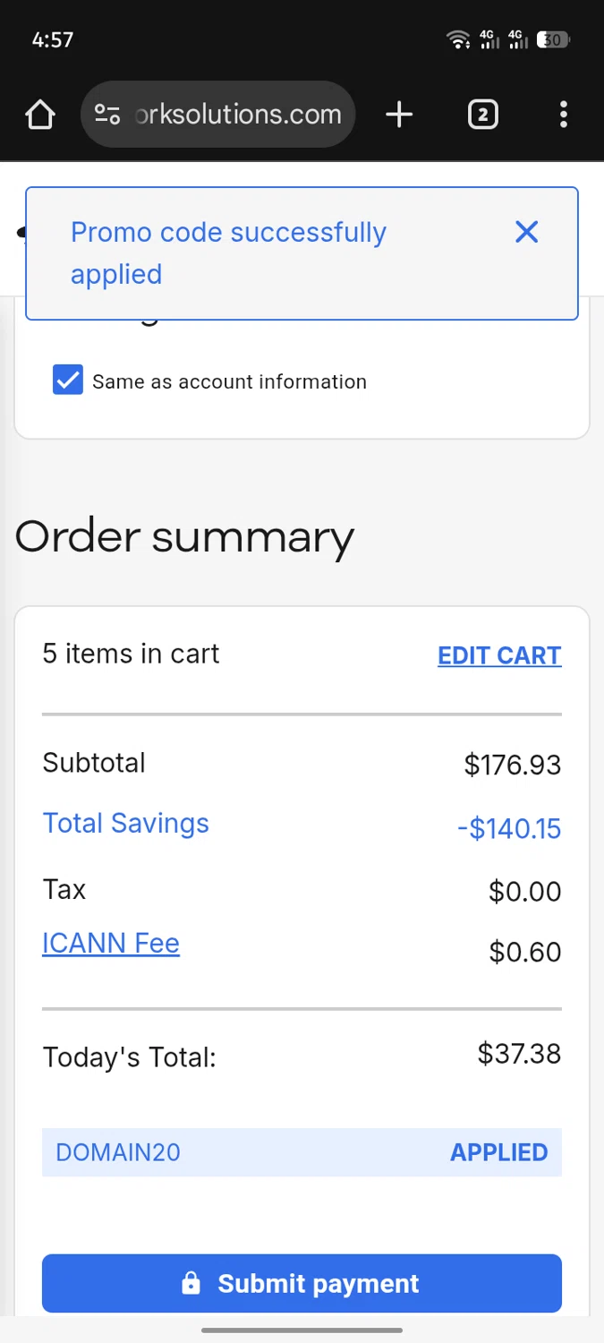This screenshot has width=604, height=1343.
Task: Open a new tab with plus icon
Action: pyautogui.click(x=399, y=115)
